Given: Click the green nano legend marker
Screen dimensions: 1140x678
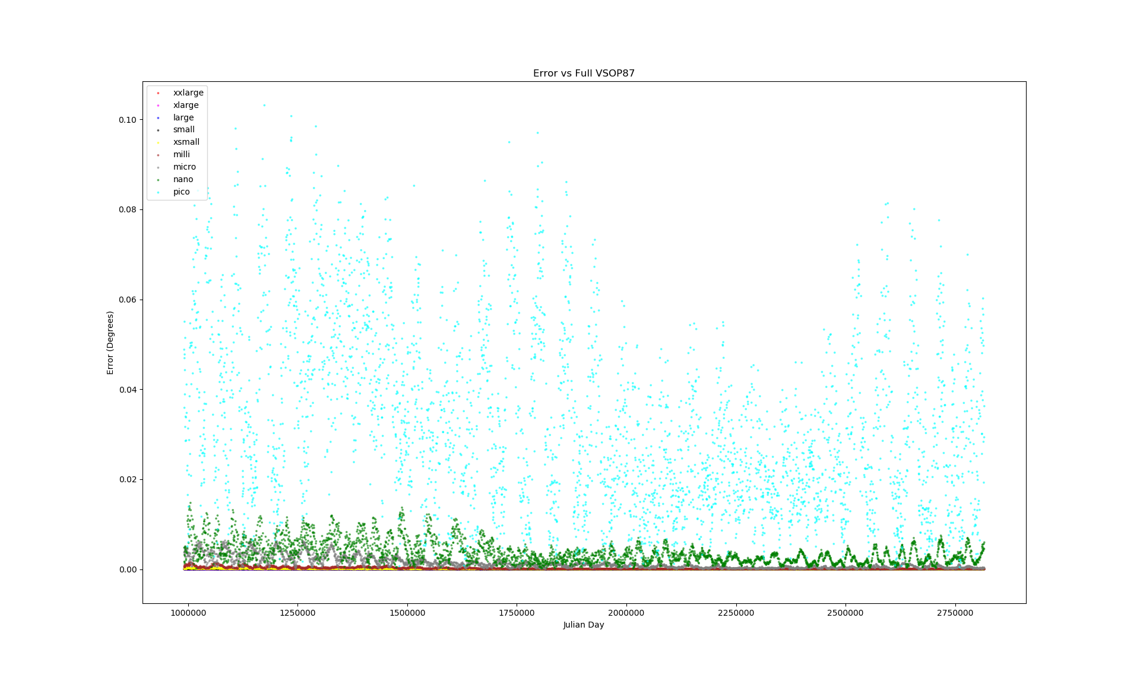Looking at the screenshot, I should pos(158,180).
